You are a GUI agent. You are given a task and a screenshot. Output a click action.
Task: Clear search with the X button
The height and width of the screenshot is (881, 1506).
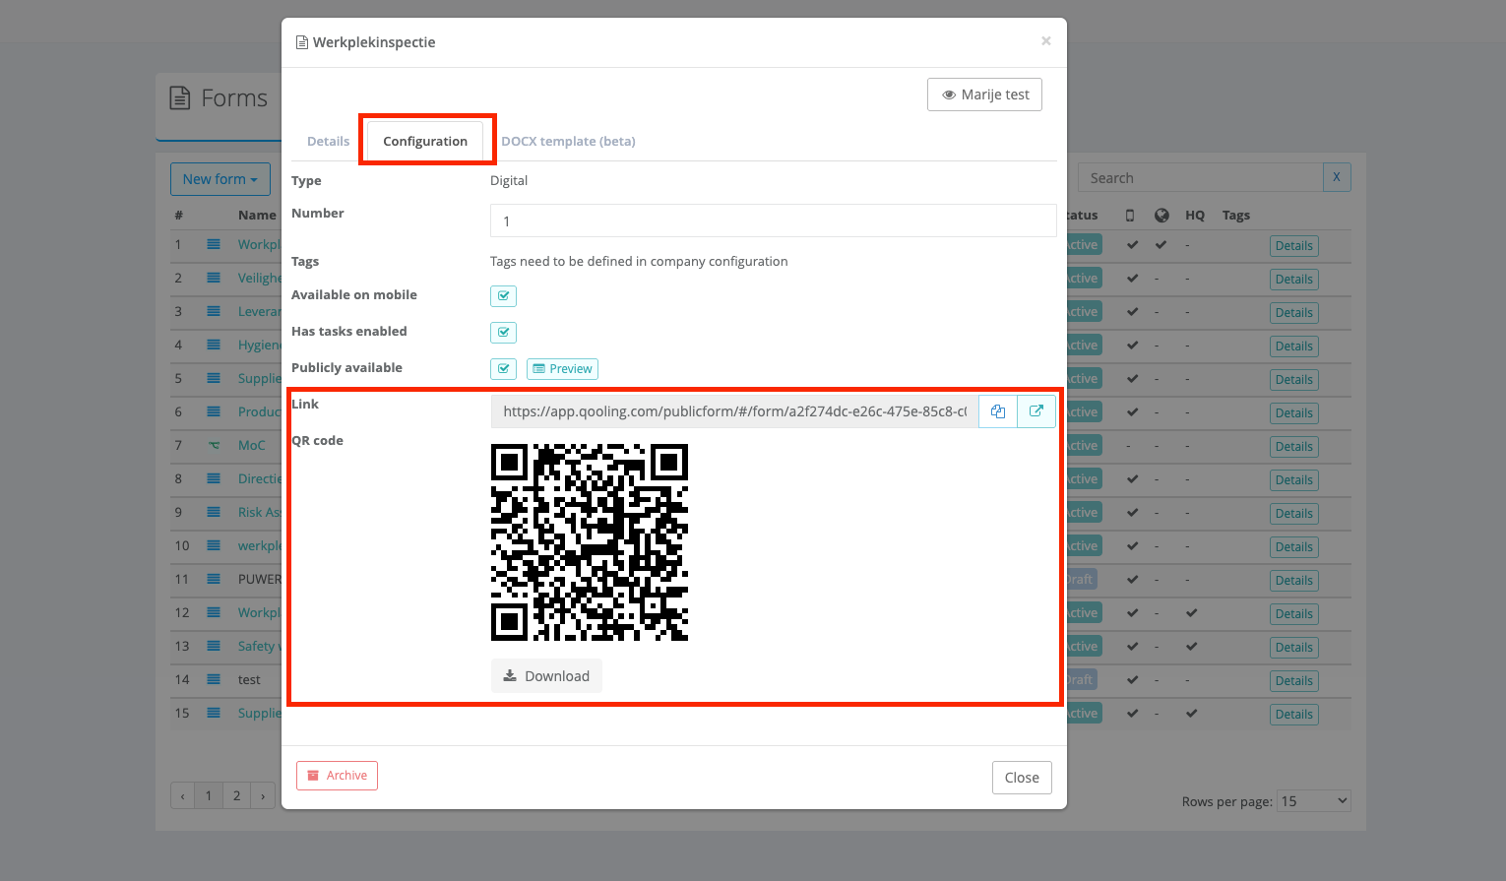click(1337, 177)
